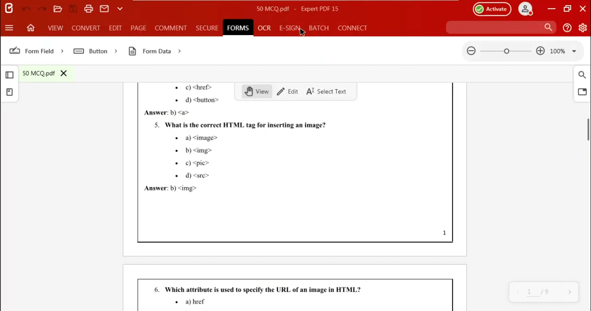This screenshot has height=311, width=591.
Task: Open the find panel on the right sidebar
Action: (x=582, y=75)
